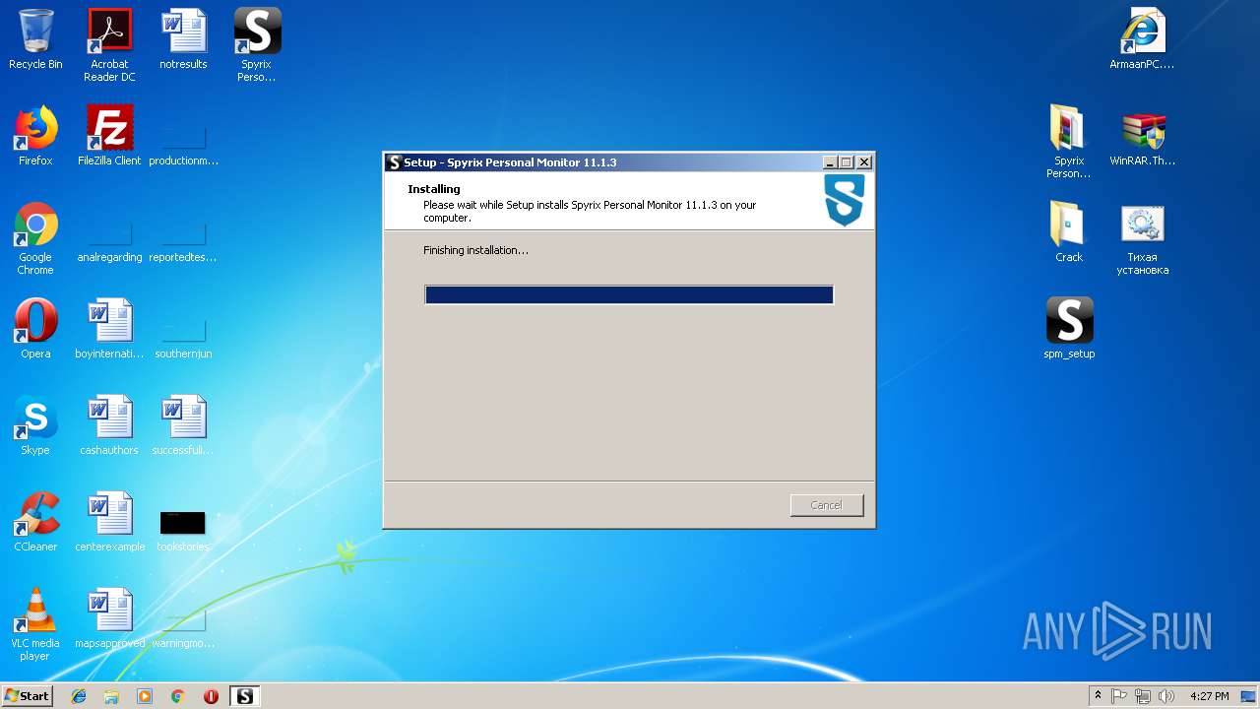Open the Windows Start menu
Viewport: 1260px width, 709px height.
coord(28,696)
